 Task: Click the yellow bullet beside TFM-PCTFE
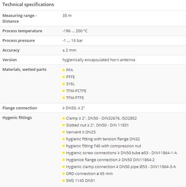[64, 91]
